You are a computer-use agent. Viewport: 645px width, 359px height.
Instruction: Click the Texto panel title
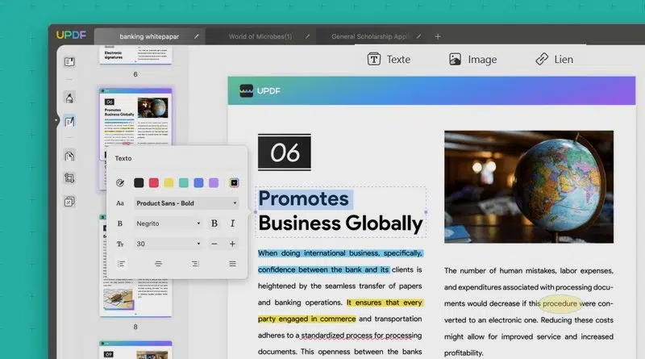pos(123,158)
